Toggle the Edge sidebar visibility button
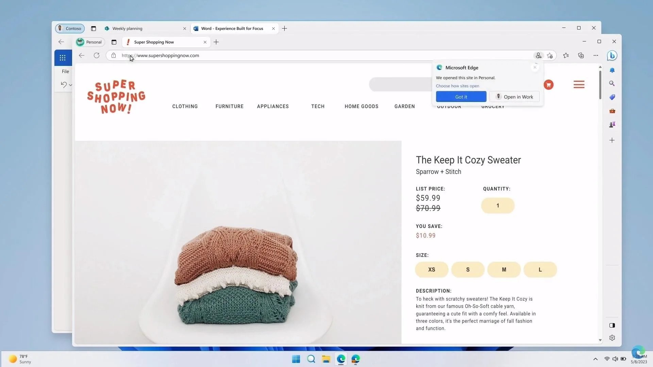Image resolution: width=653 pixels, height=367 pixels. [x=612, y=325]
